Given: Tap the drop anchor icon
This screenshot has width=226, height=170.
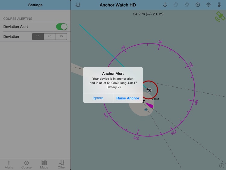Looking at the screenshot, I should click(x=165, y=5).
